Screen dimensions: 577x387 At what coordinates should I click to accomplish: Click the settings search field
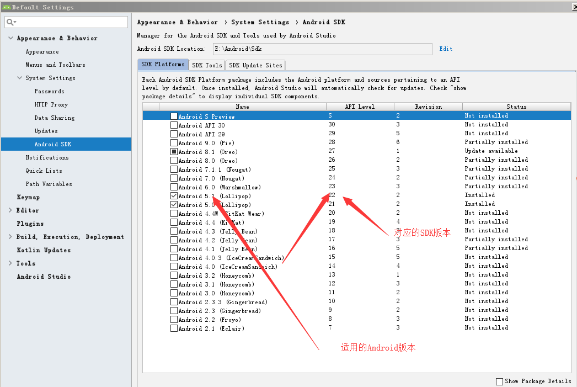click(66, 22)
